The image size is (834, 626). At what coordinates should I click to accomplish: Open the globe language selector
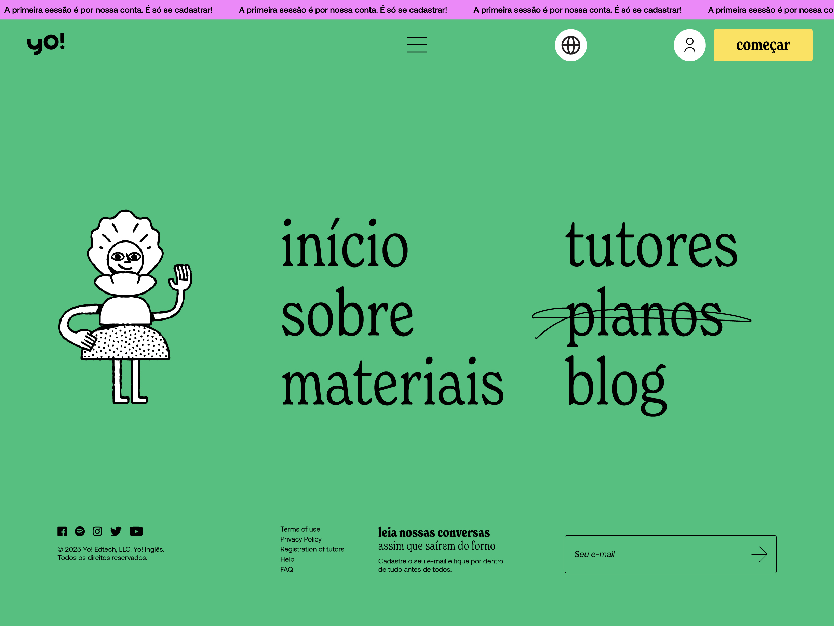[x=570, y=45]
